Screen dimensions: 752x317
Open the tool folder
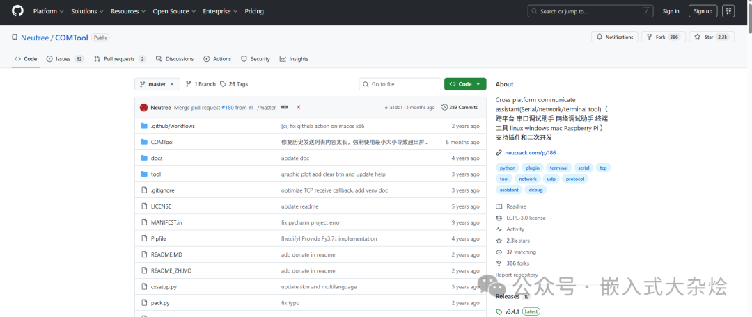tap(156, 174)
